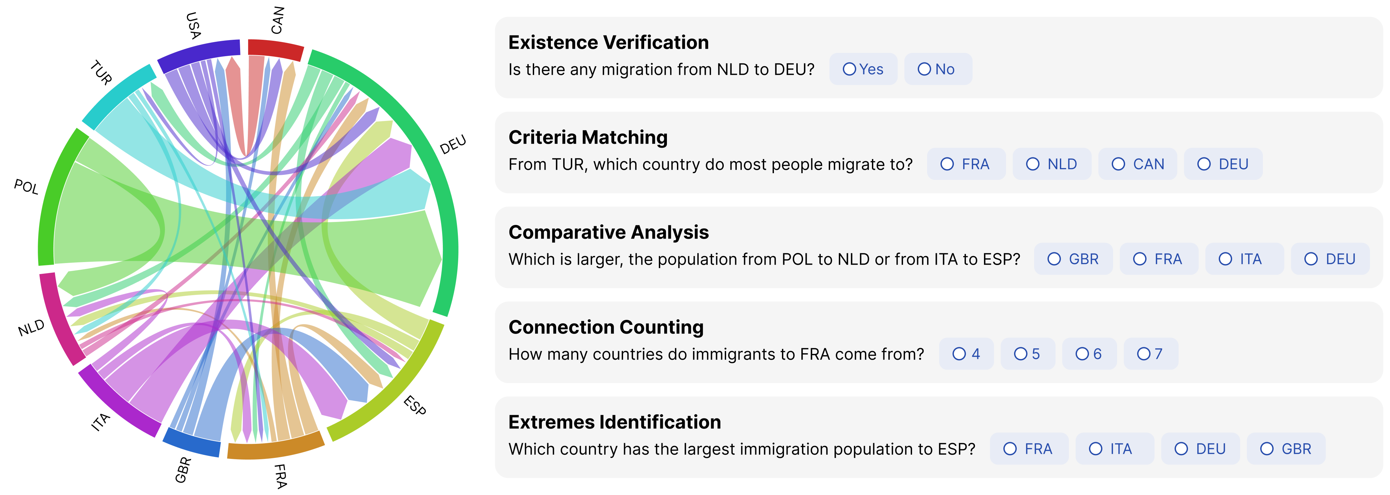
Task: Select No for NLD to DEU migration
Action: 937,69
